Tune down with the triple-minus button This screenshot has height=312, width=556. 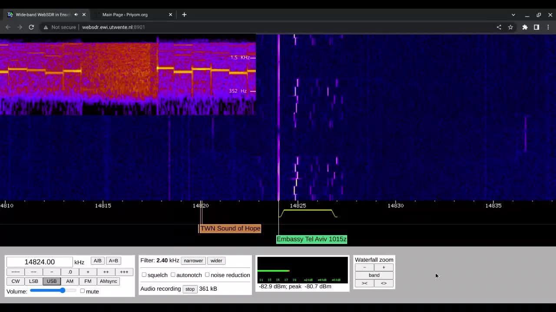pyautogui.click(x=15, y=272)
